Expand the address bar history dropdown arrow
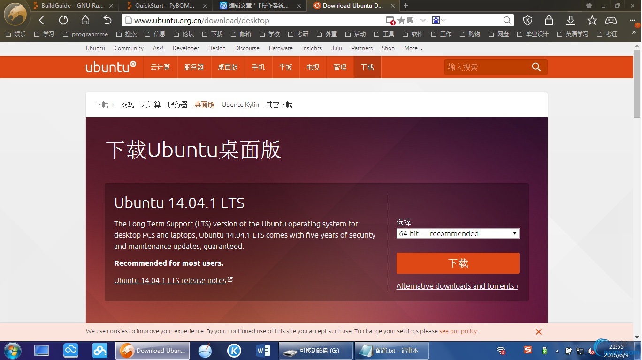The height and width of the screenshot is (360, 642). 423,20
